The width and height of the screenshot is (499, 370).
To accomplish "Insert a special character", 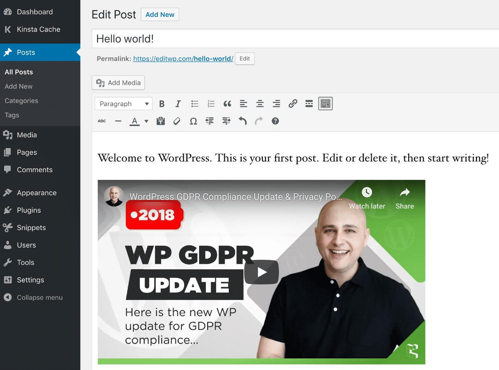I will coord(193,121).
